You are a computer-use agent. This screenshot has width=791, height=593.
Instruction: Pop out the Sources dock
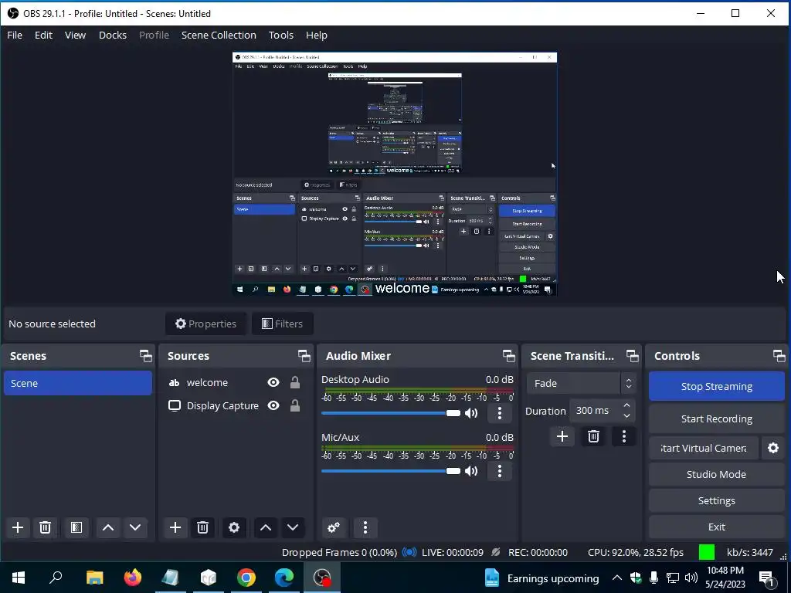[x=304, y=356]
